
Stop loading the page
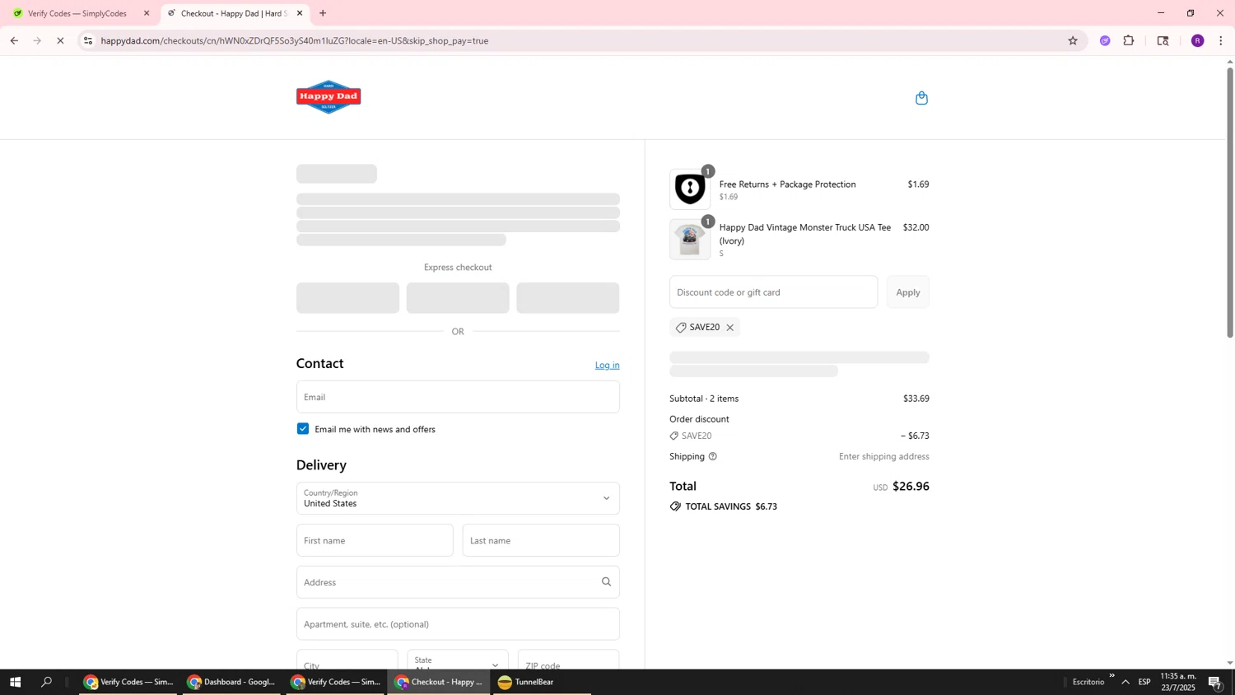60,40
